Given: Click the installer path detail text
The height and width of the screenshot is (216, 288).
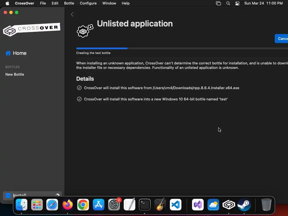Looking at the screenshot, I should point(161,88).
